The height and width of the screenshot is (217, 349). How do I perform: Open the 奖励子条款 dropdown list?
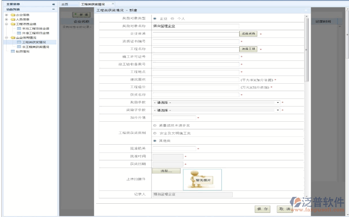277,110
